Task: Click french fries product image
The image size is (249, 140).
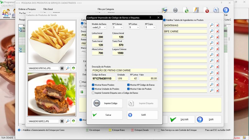Action: pyautogui.click(x=52, y=42)
